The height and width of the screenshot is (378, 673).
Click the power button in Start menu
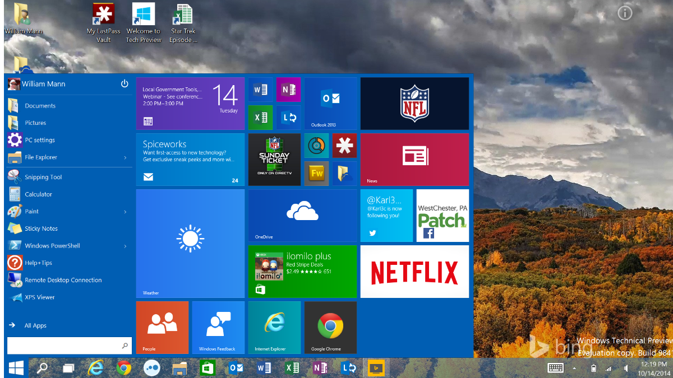point(125,84)
